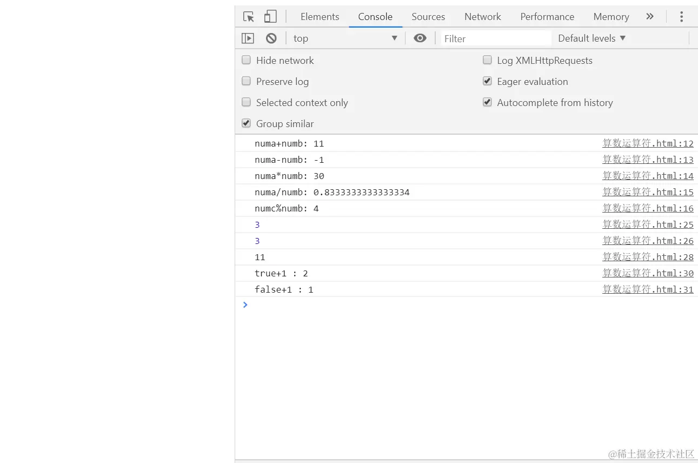Screen dimensions: 698x463
Task: Open source link 算数运算符.html:30
Action: 648,273
